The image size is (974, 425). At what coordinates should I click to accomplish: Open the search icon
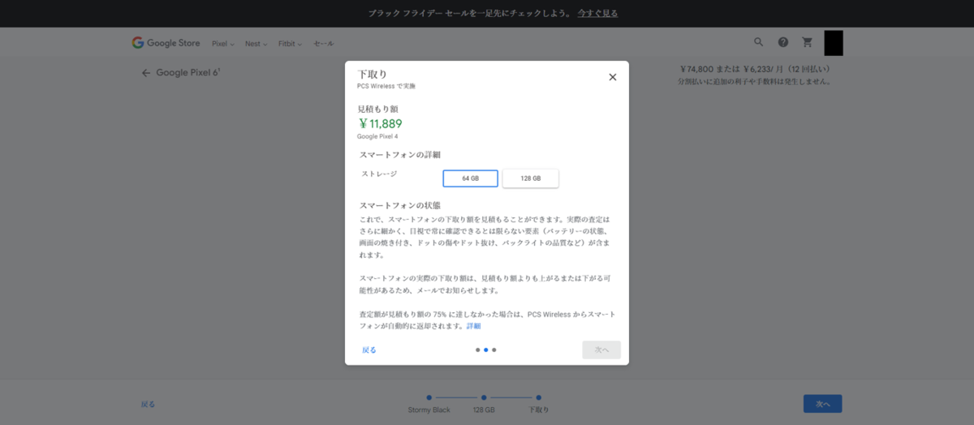coord(759,42)
